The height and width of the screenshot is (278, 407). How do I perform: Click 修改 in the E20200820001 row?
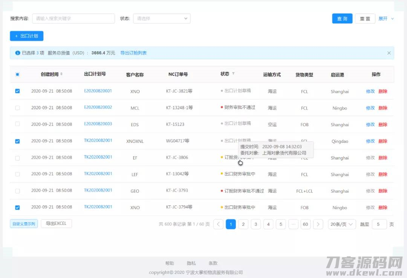point(370,92)
